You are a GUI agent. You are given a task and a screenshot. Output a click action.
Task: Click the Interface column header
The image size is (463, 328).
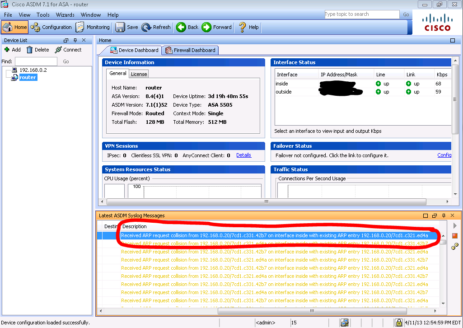point(296,75)
